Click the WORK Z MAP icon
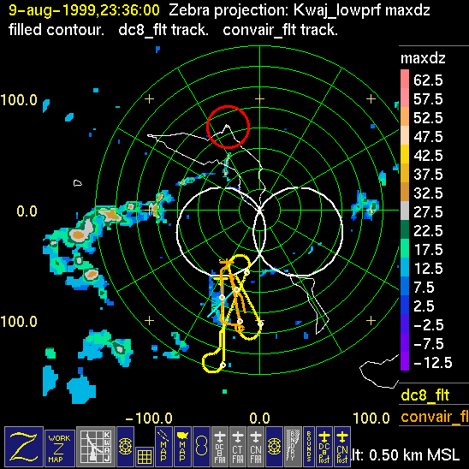The width and height of the screenshot is (469, 469). pos(60,448)
